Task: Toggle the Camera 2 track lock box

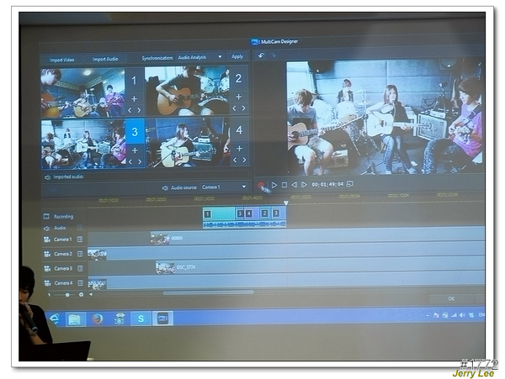Action: click(81, 254)
